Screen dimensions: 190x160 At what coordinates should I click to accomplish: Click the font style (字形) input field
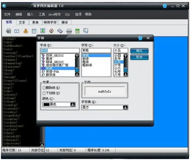[x=96, y=50]
